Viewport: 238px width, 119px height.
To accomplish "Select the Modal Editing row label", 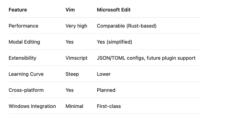I will (x=24, y=42).
